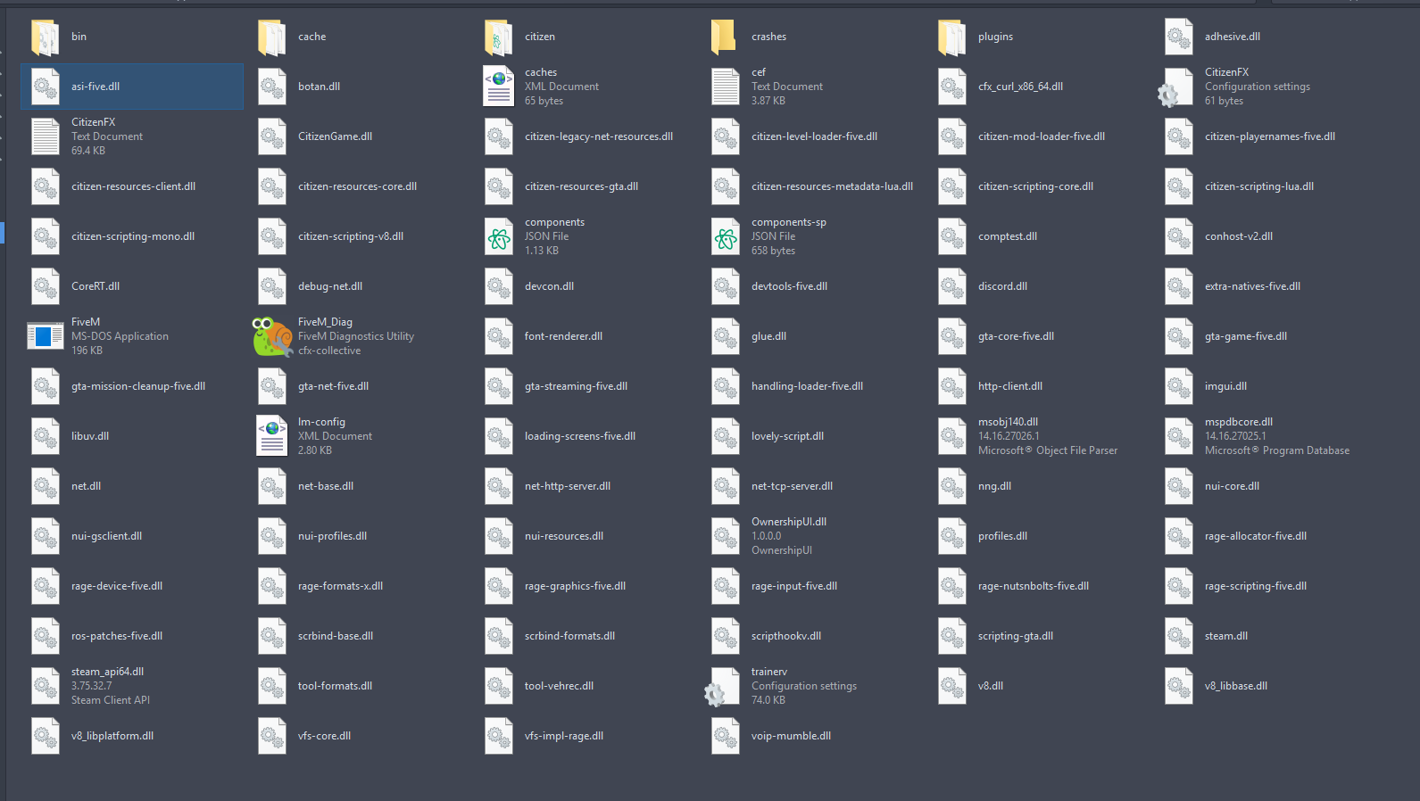Click the steam.dll file icon
Screen dimensions: 1420x801
click(1178, 636)
